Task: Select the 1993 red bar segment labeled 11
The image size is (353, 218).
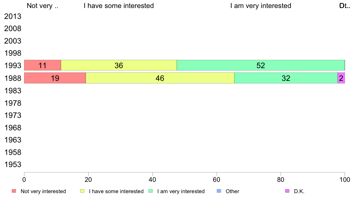Action: (42, 65)
